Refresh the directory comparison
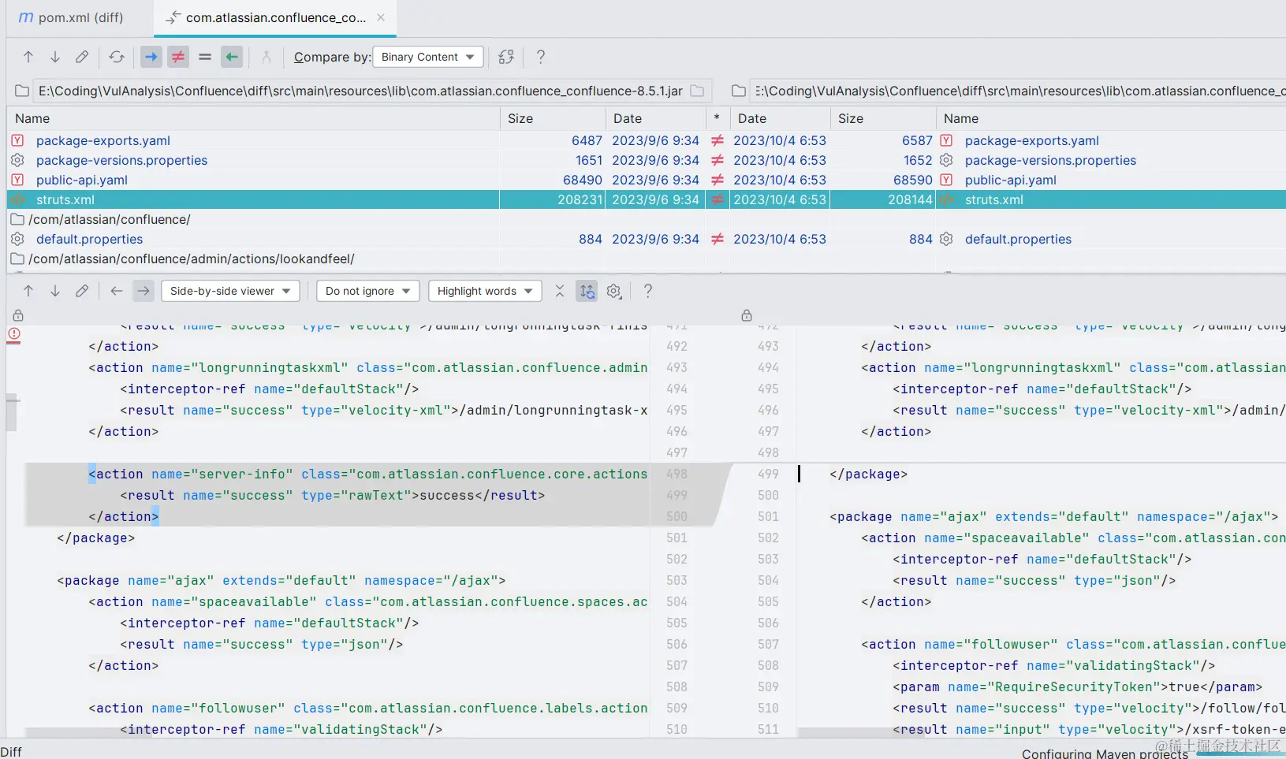 point(117,57)
